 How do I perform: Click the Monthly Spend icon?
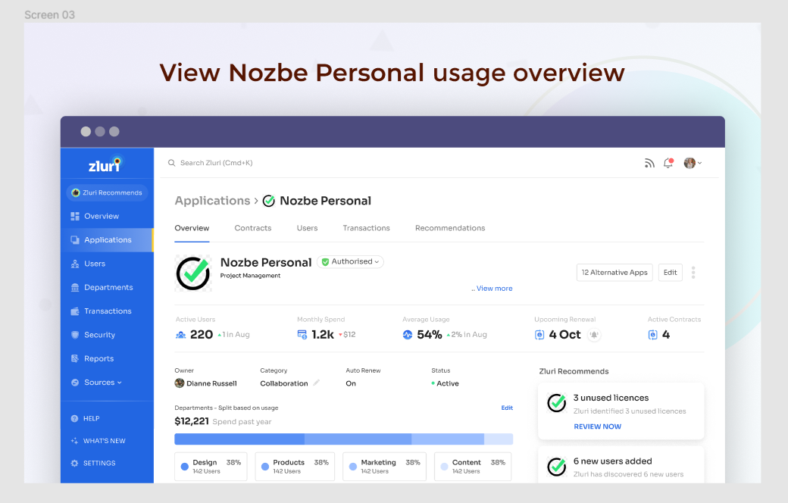302,335
